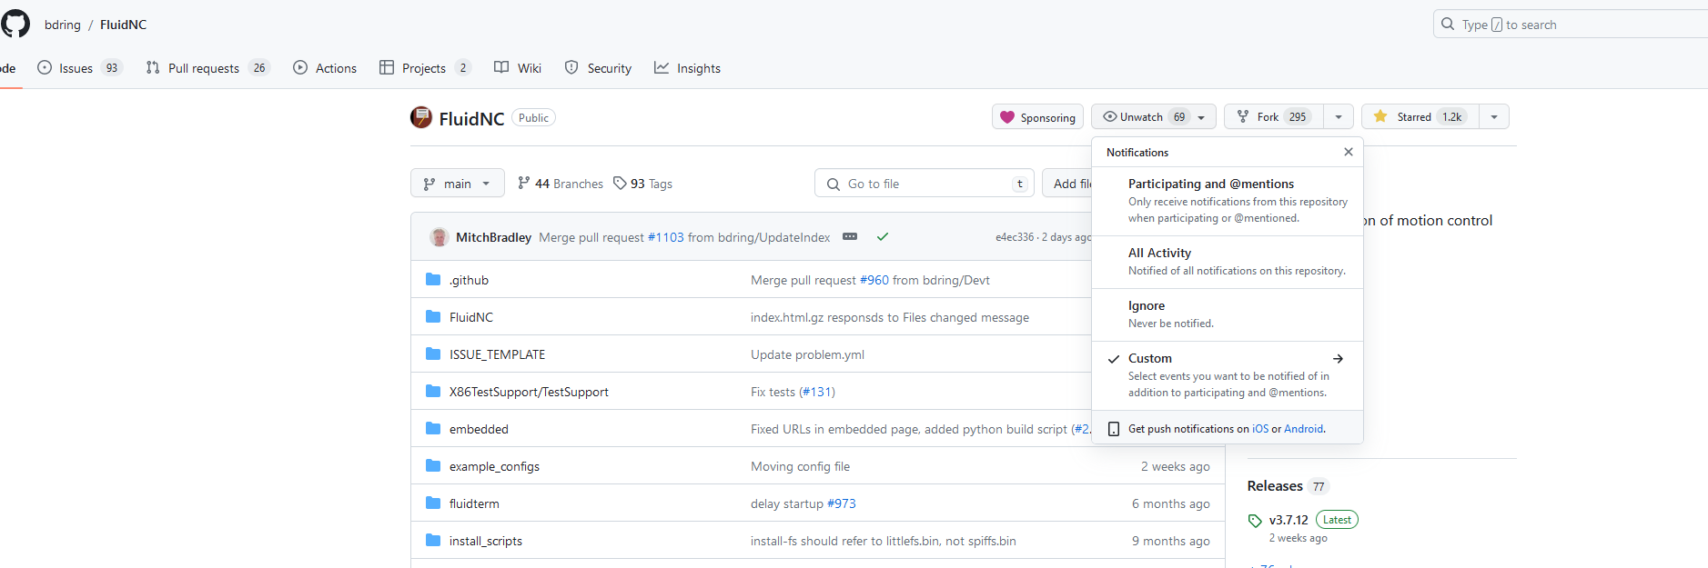Open the fluidterm folder
Screen dimensions: 1708x568
click(474, 503)
